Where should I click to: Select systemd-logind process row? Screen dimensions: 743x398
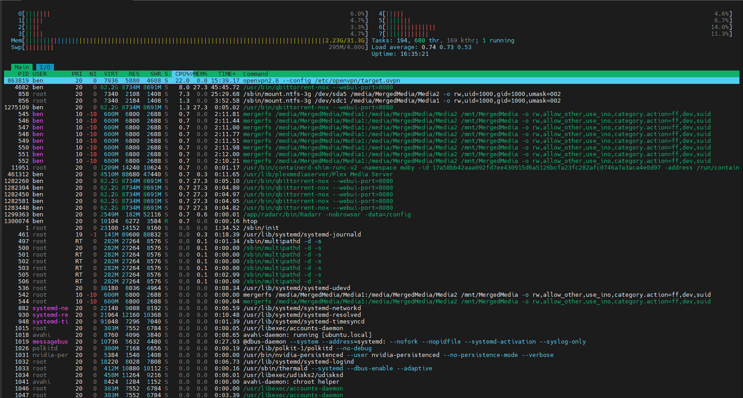coord(372,362)
